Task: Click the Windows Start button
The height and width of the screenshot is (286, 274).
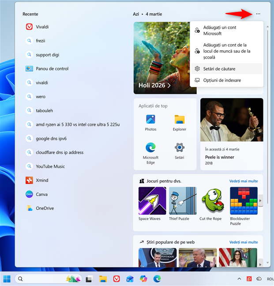Action: click(7, 279)
